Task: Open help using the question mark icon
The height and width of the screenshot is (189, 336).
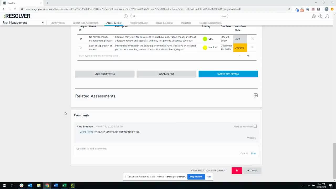Action: click(x=320, y=16)
